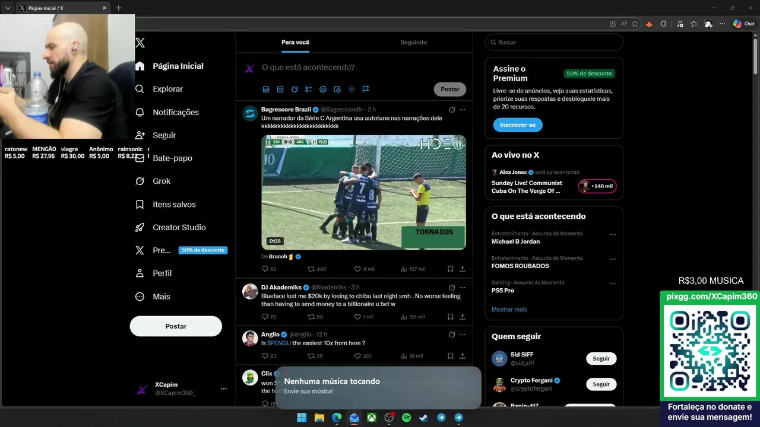This screenshot has width=760, height=427.
Task: Open Grok from the sidebar
Action: tap(153, 181)
